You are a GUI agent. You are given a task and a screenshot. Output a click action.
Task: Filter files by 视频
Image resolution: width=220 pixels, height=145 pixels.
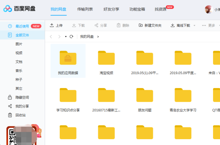coord(19,53)
